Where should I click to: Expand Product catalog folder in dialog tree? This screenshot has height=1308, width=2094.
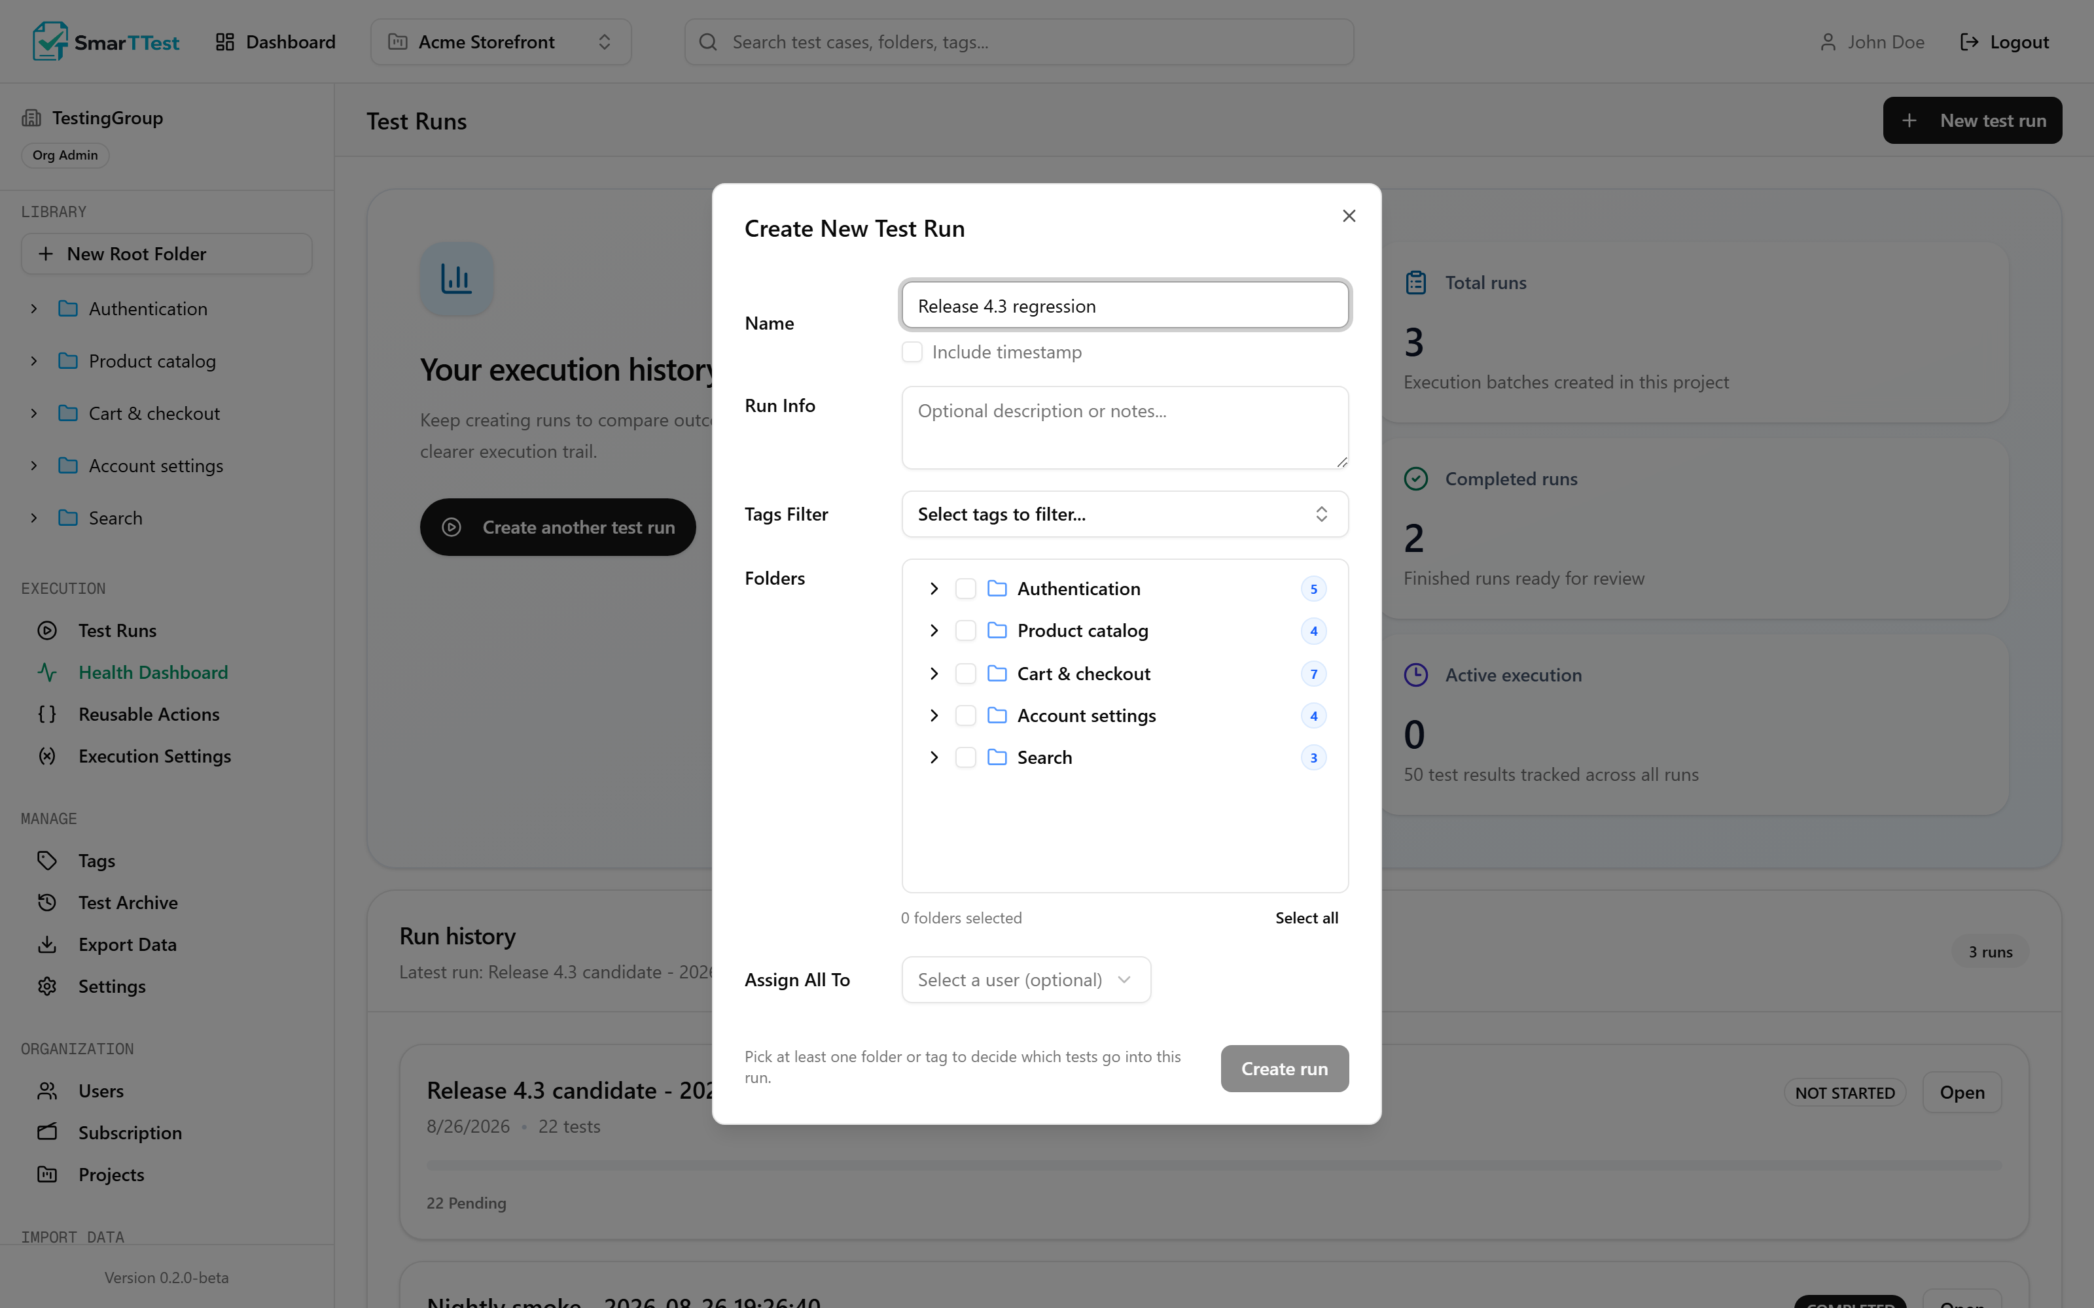click(x=934, y=630)
